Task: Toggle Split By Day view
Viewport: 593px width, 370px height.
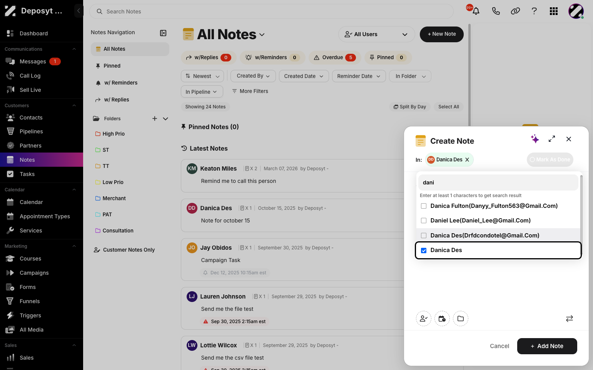Action: 410,107
